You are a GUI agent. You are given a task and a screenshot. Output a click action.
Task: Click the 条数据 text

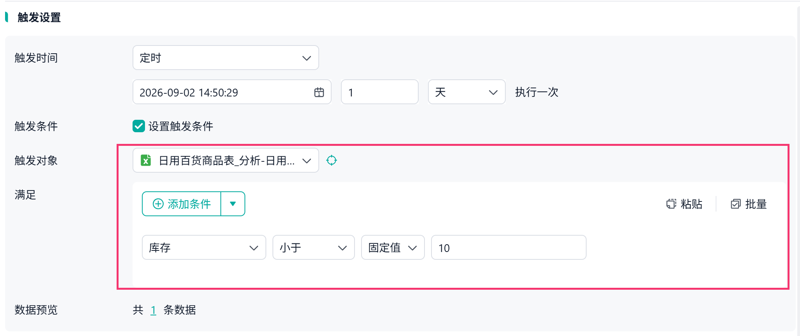(180, 310)
